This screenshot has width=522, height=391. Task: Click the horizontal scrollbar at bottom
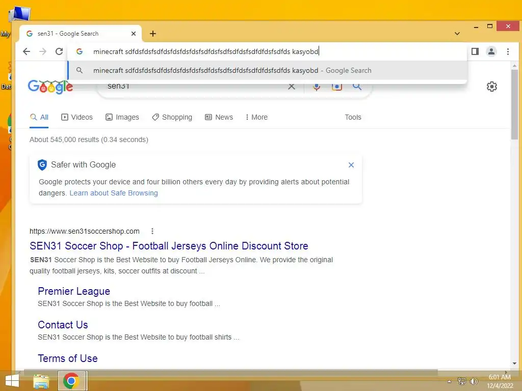pyautogui.click(x=230, y=372)
